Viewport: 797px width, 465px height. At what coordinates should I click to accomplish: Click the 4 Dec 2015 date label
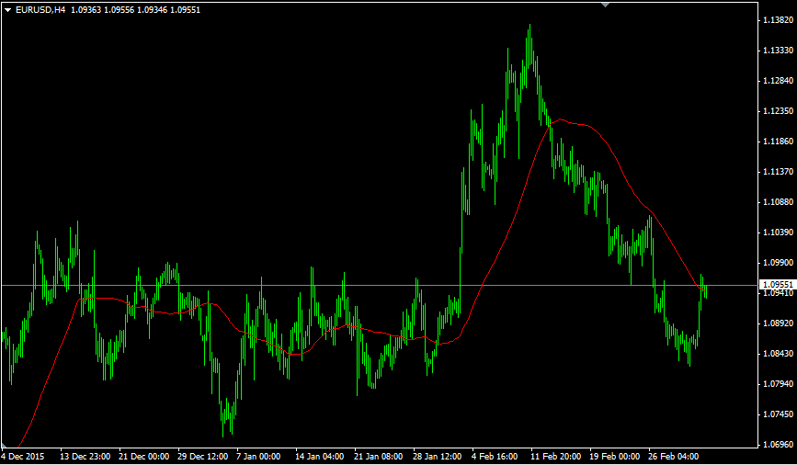click(23, 457)
